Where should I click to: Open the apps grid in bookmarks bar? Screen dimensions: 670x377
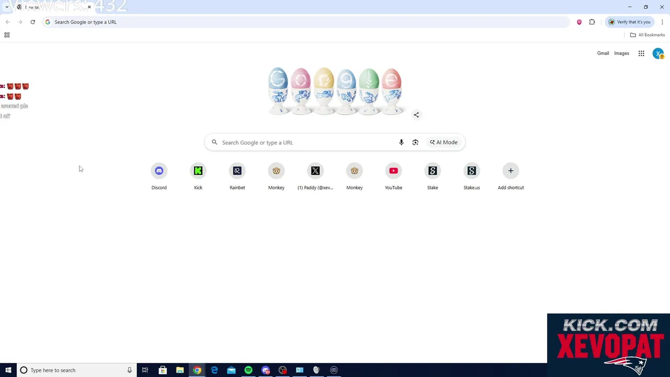click(x=7, y=35)
